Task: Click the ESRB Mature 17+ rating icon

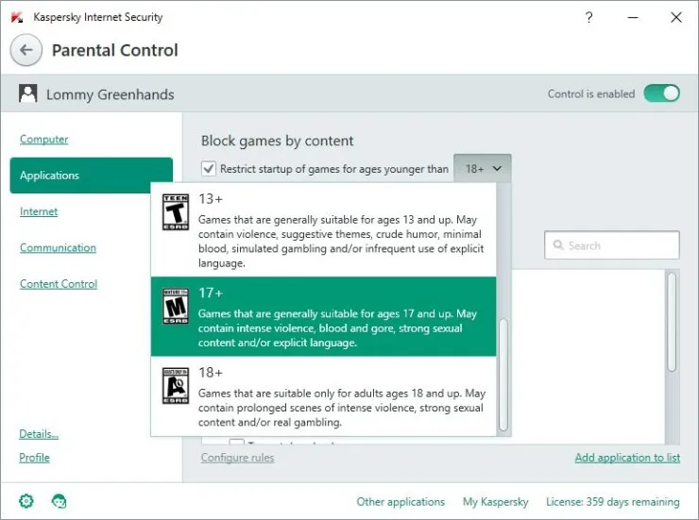Action: (x=176, y=305)
